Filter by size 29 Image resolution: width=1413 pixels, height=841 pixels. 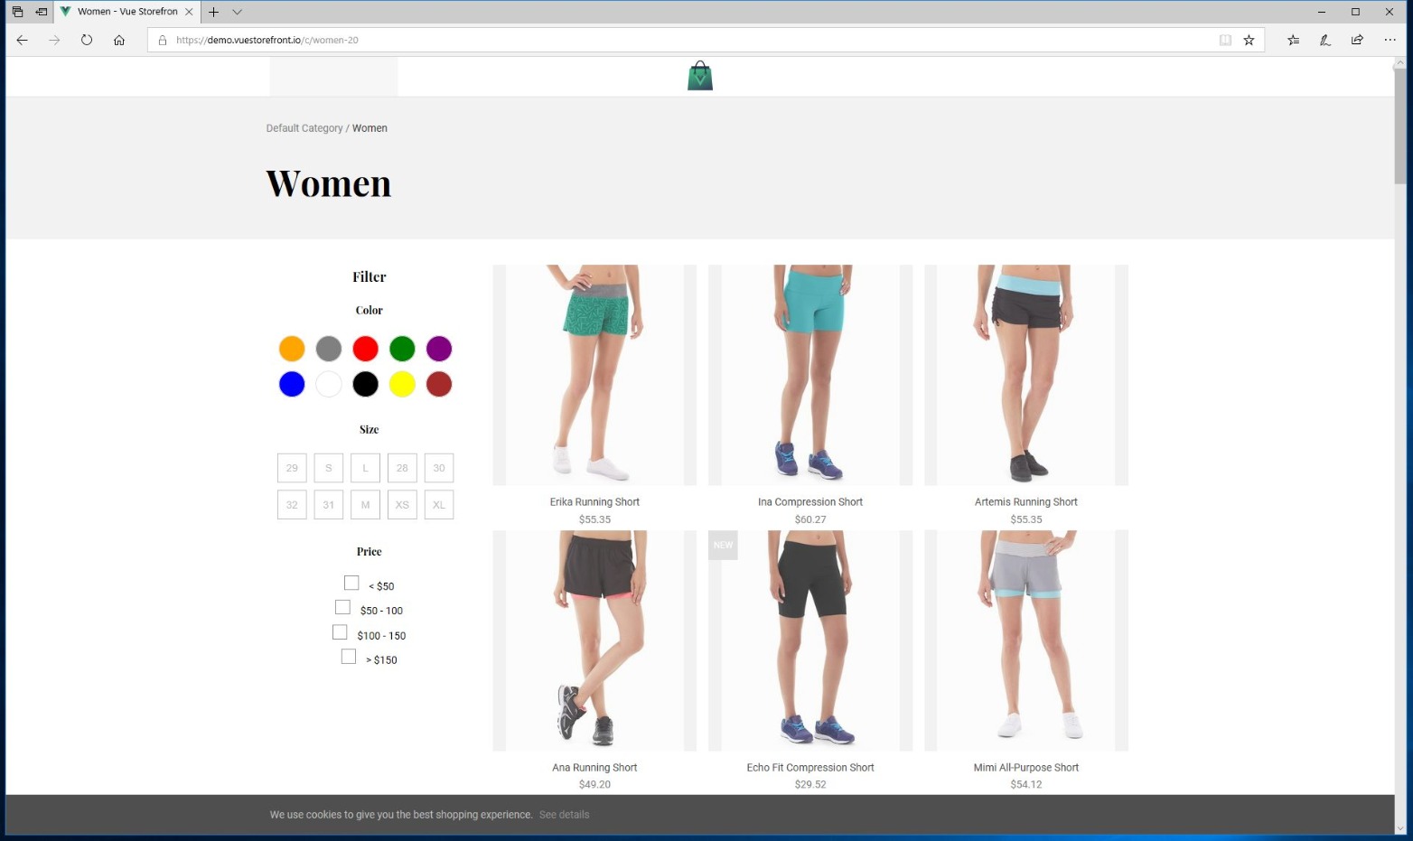click(x=292, y=468)
